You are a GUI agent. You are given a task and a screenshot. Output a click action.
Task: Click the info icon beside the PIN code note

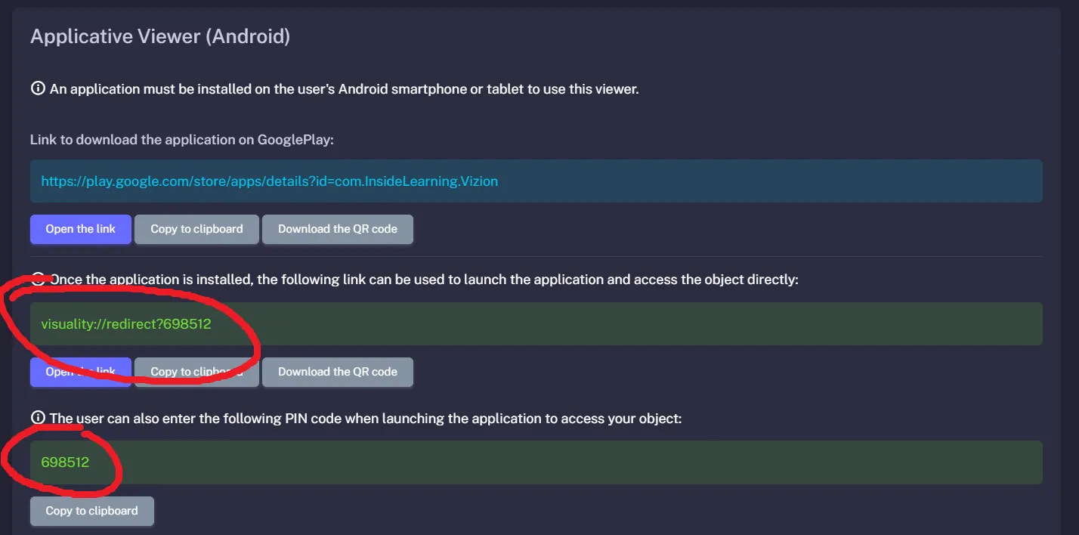coord(38,418)
